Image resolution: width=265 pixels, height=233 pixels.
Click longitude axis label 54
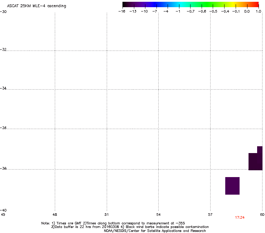pyautogui.click(x=158, y=215)
